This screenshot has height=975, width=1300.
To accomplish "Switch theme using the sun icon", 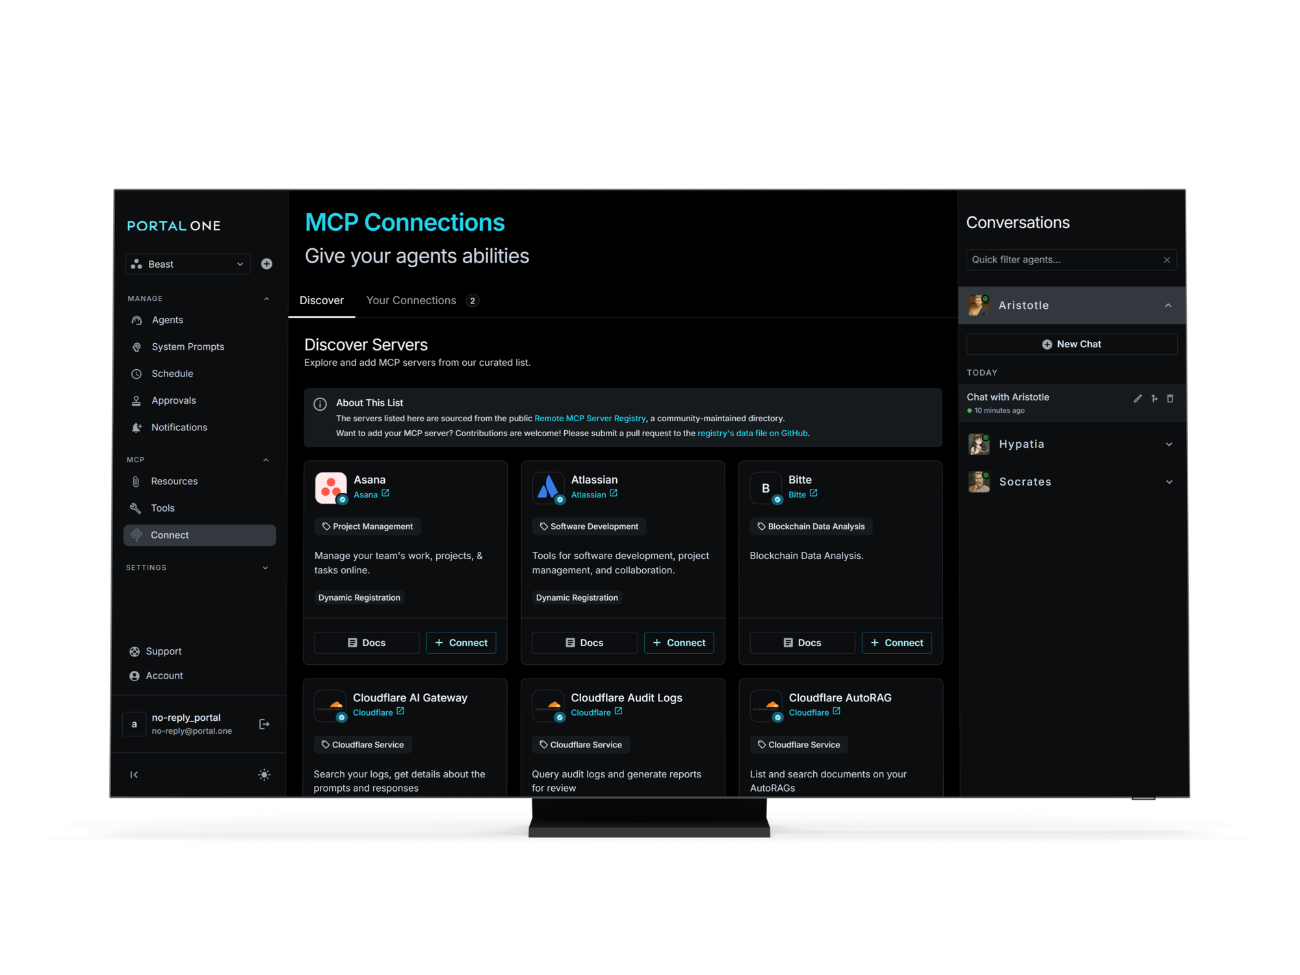I will click(x=264, y=774).
